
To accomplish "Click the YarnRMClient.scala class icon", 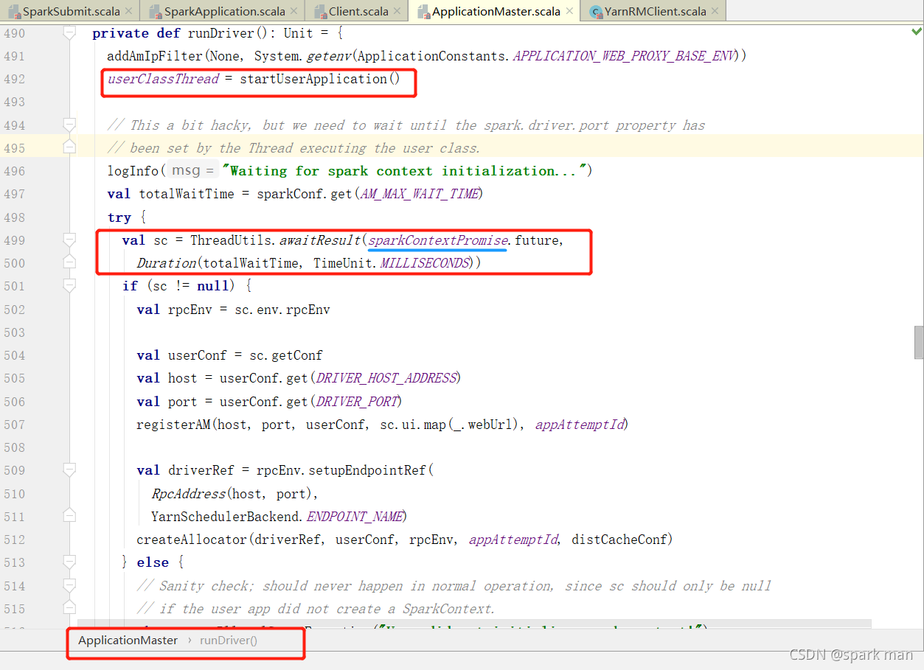I will [595, 12].
